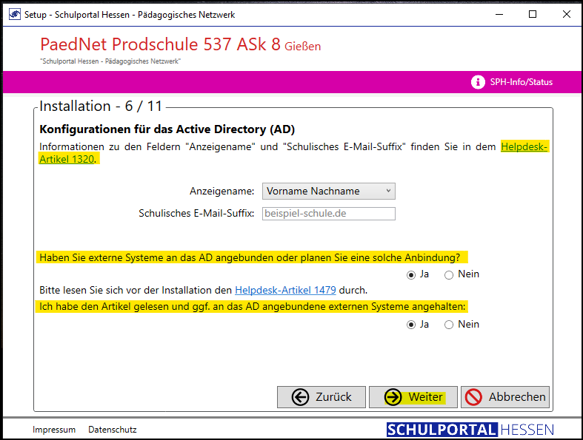Click the 'Ich habe den Artikel gelesen' text
Screen dimensions: 583x440
(253, 307)
